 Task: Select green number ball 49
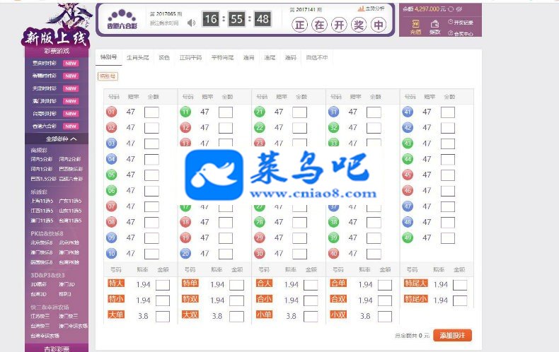click(408, 237)
